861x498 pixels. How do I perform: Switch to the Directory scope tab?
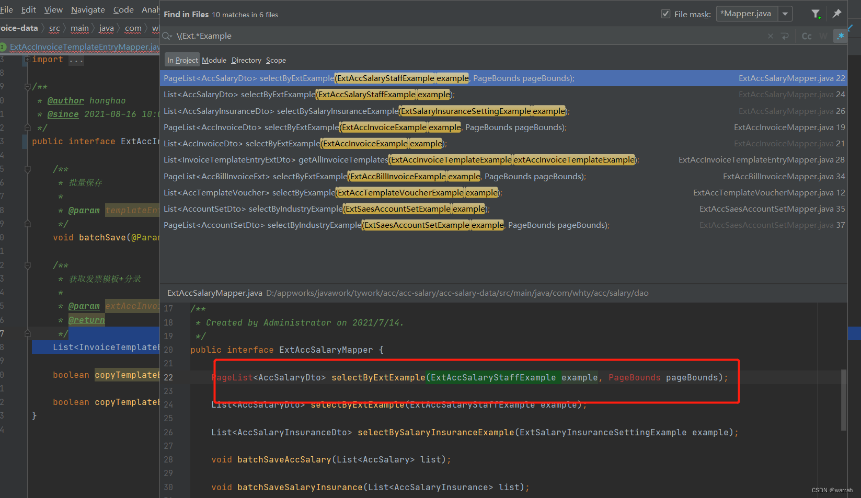[x=246, y=60]
